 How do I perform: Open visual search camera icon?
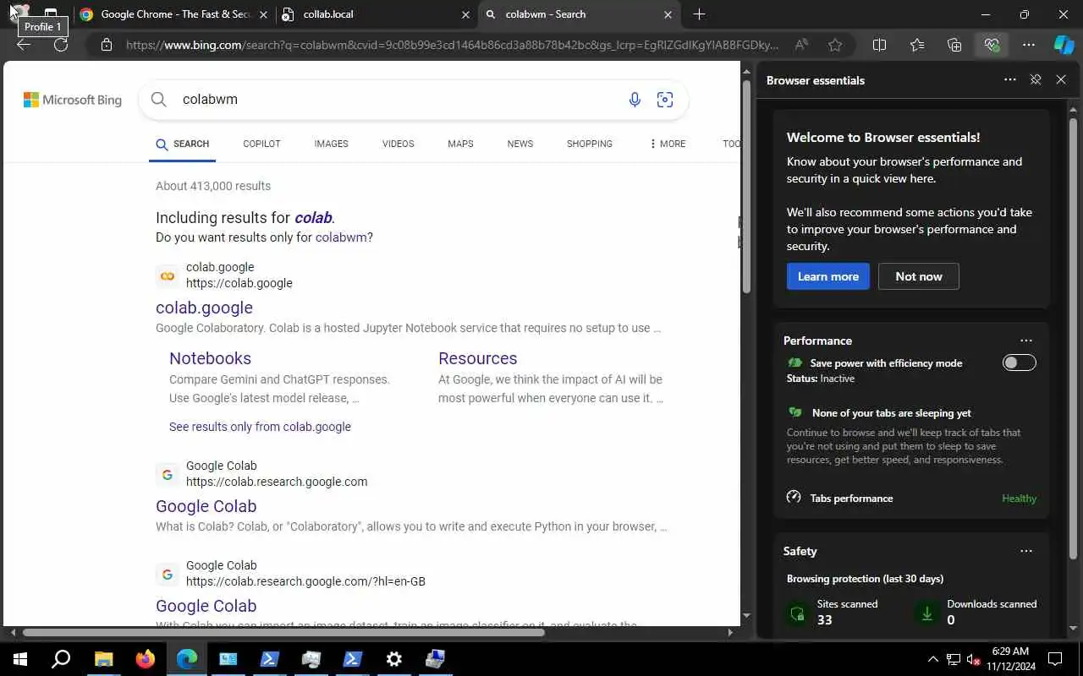click(665, 100)
